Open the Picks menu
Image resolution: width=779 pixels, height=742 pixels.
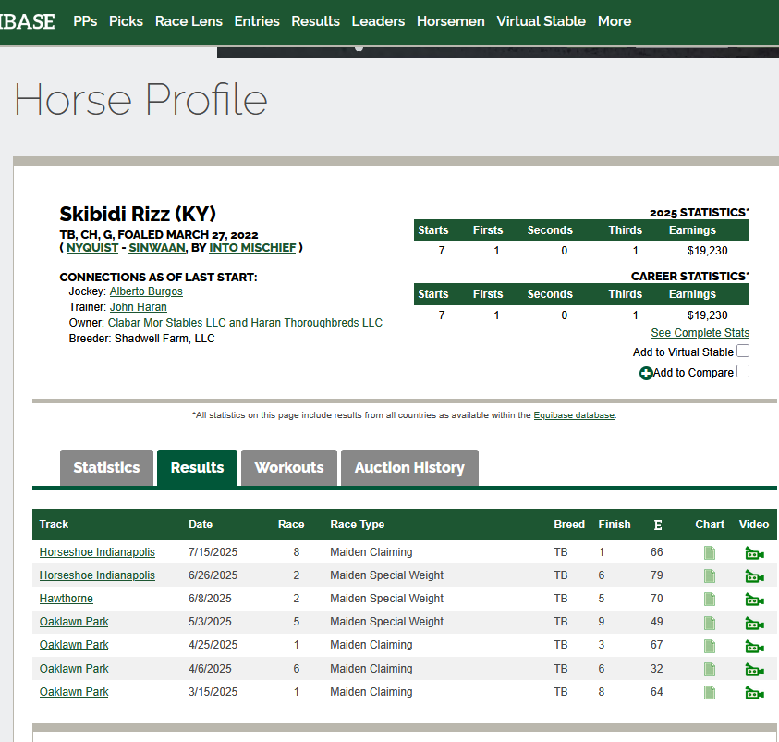(x=126, y=21)
